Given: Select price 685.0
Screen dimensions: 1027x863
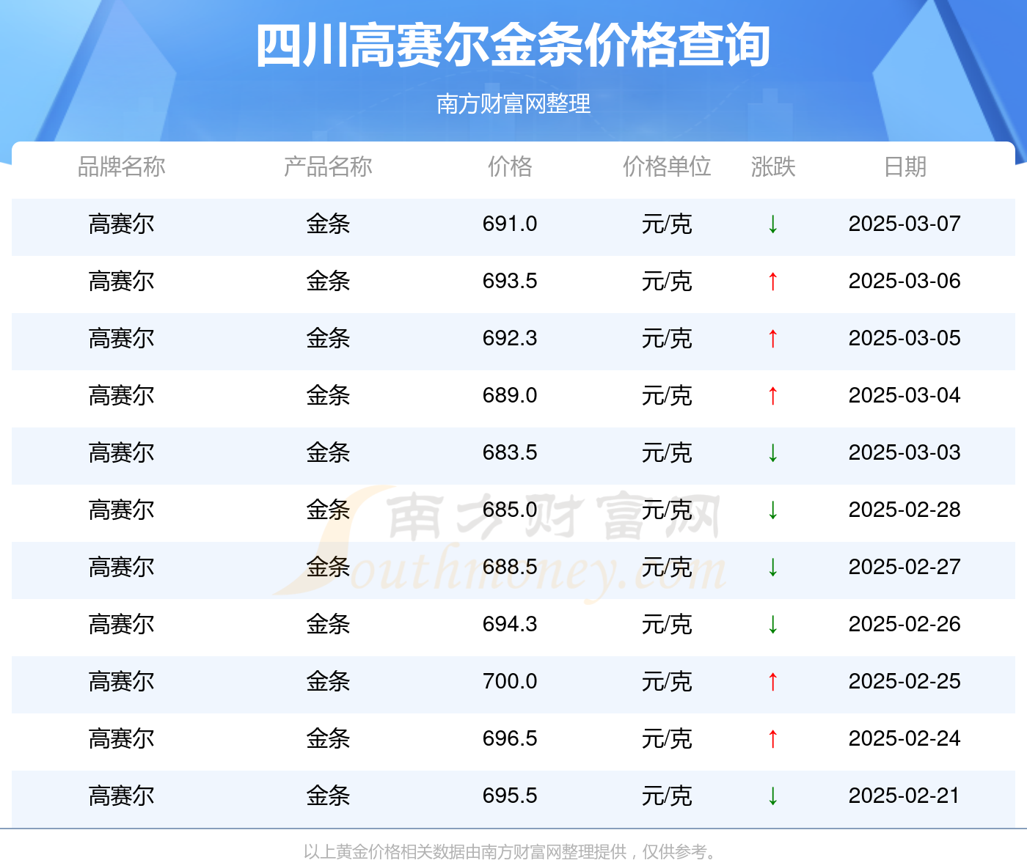Looking at the screenshot, I should click(x=510, y=510).
